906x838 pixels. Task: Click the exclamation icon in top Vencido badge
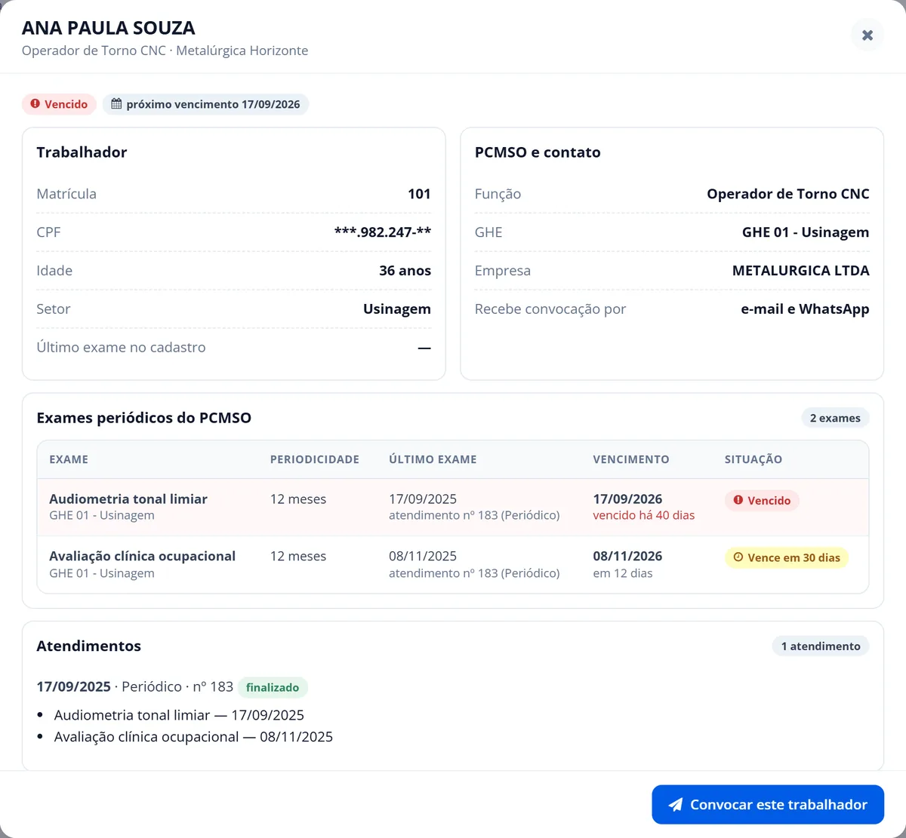[35, 104]
